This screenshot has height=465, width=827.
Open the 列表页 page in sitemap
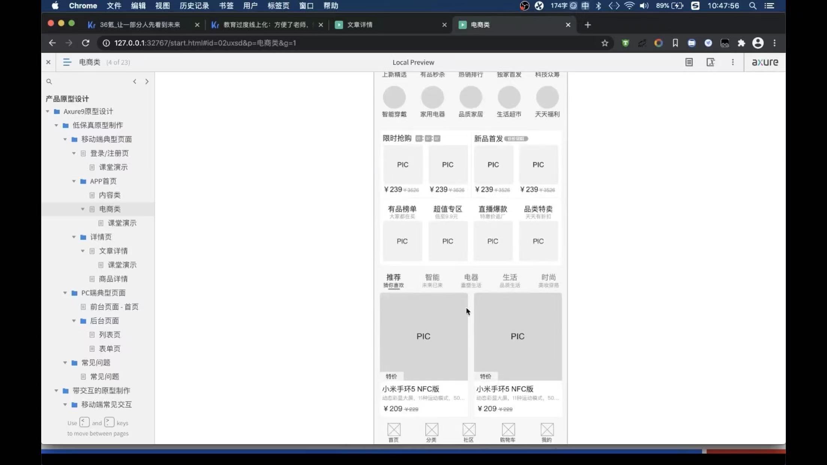(109, 335)
